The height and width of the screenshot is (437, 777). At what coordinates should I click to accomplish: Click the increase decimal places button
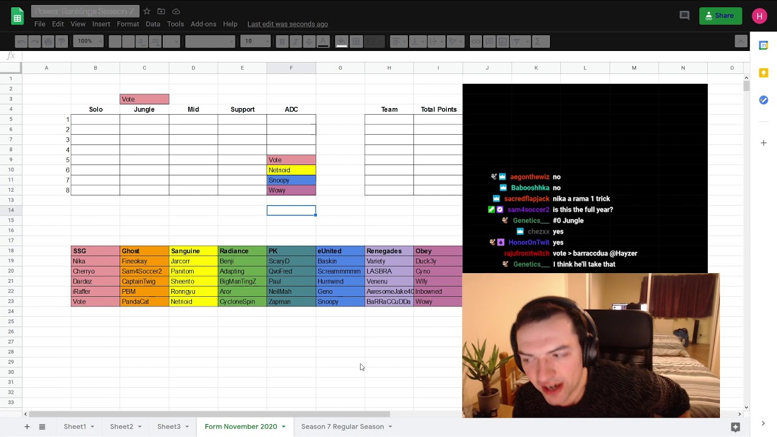click(x=155, y=41)
